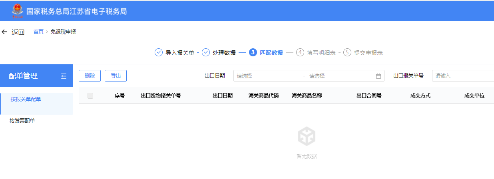Click the 返回 text link
The width and height of the screenshot is (494, 179).
click(18, 32)
